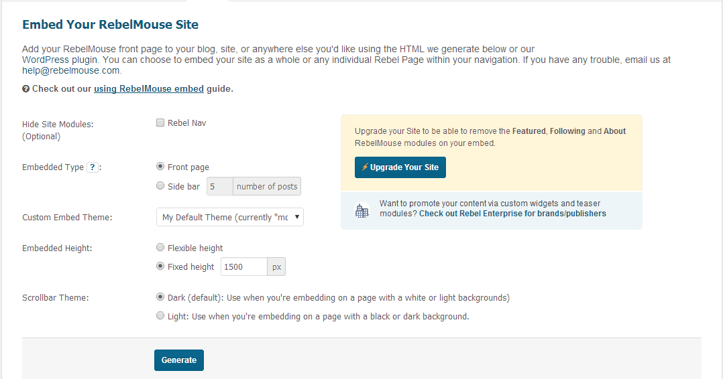Click the building icon in the Enterprise box
Screen dimensions: 723x379
point(362,210)
